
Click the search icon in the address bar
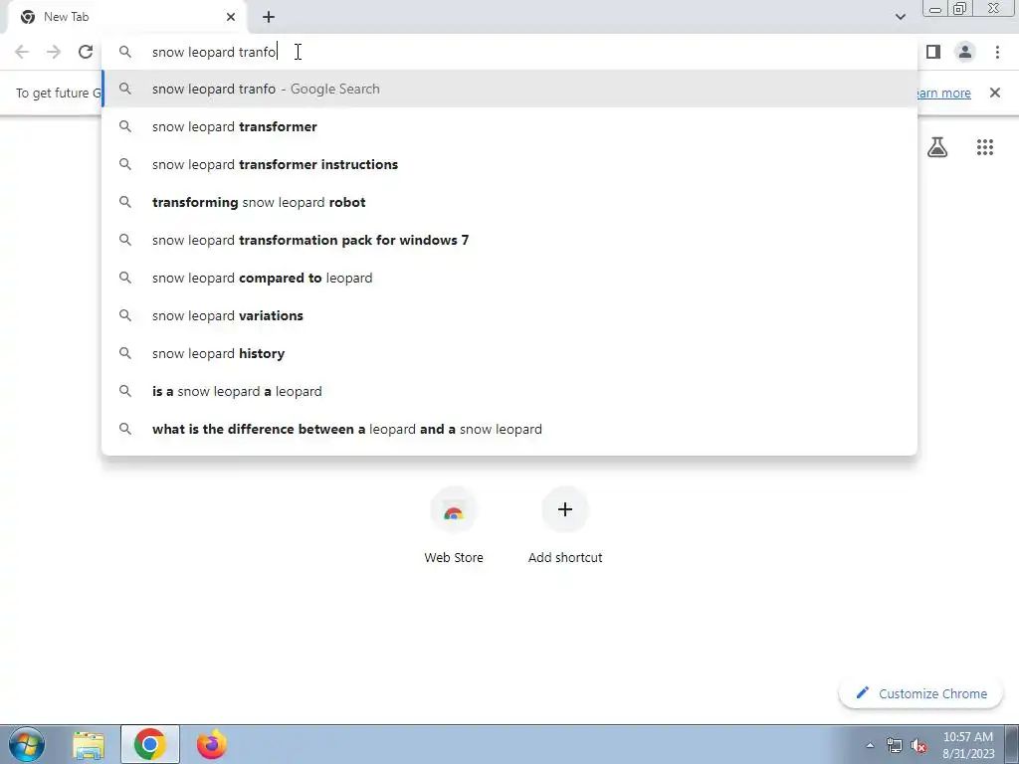124,52
